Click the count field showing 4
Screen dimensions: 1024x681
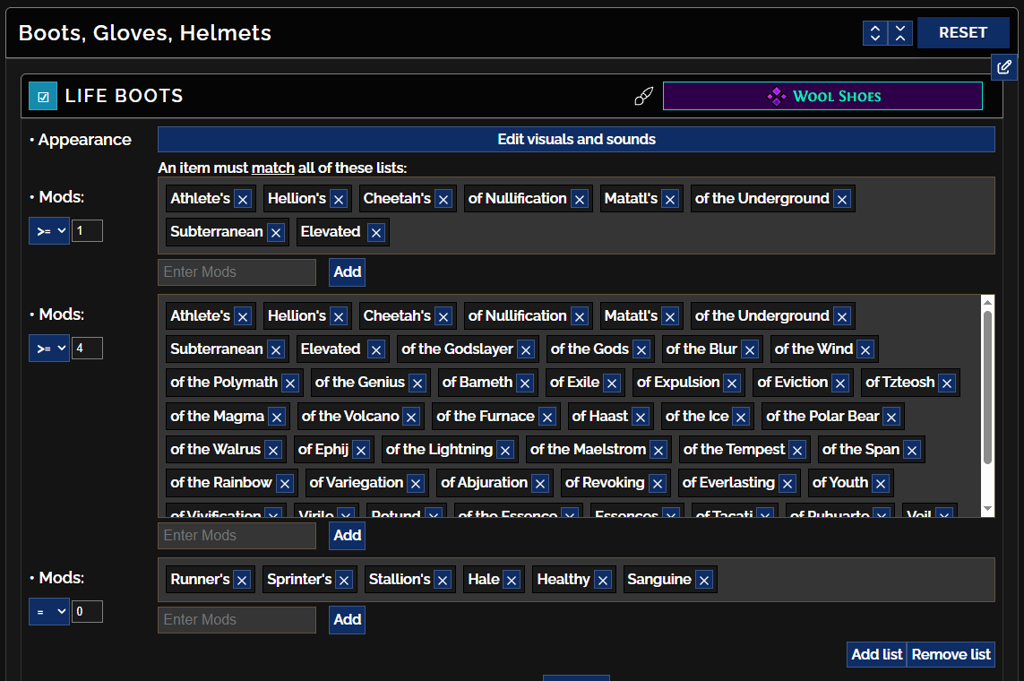tap(87, 348)
